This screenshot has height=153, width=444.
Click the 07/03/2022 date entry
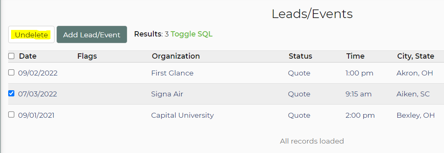pos(38,94)
